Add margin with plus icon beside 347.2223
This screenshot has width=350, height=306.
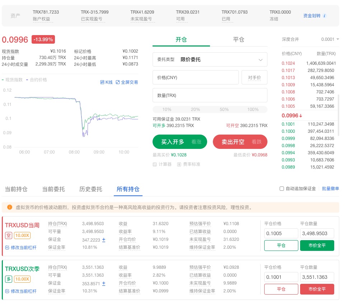coord(104,240)
